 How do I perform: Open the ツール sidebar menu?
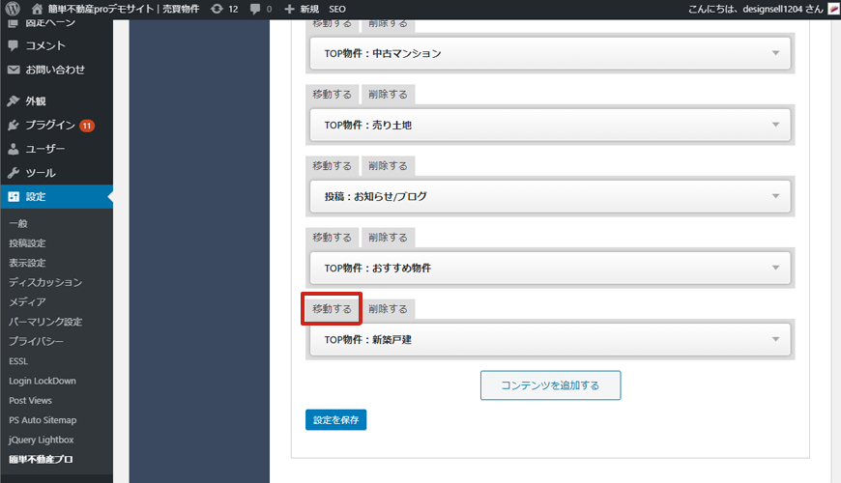(x=40, y=173)
